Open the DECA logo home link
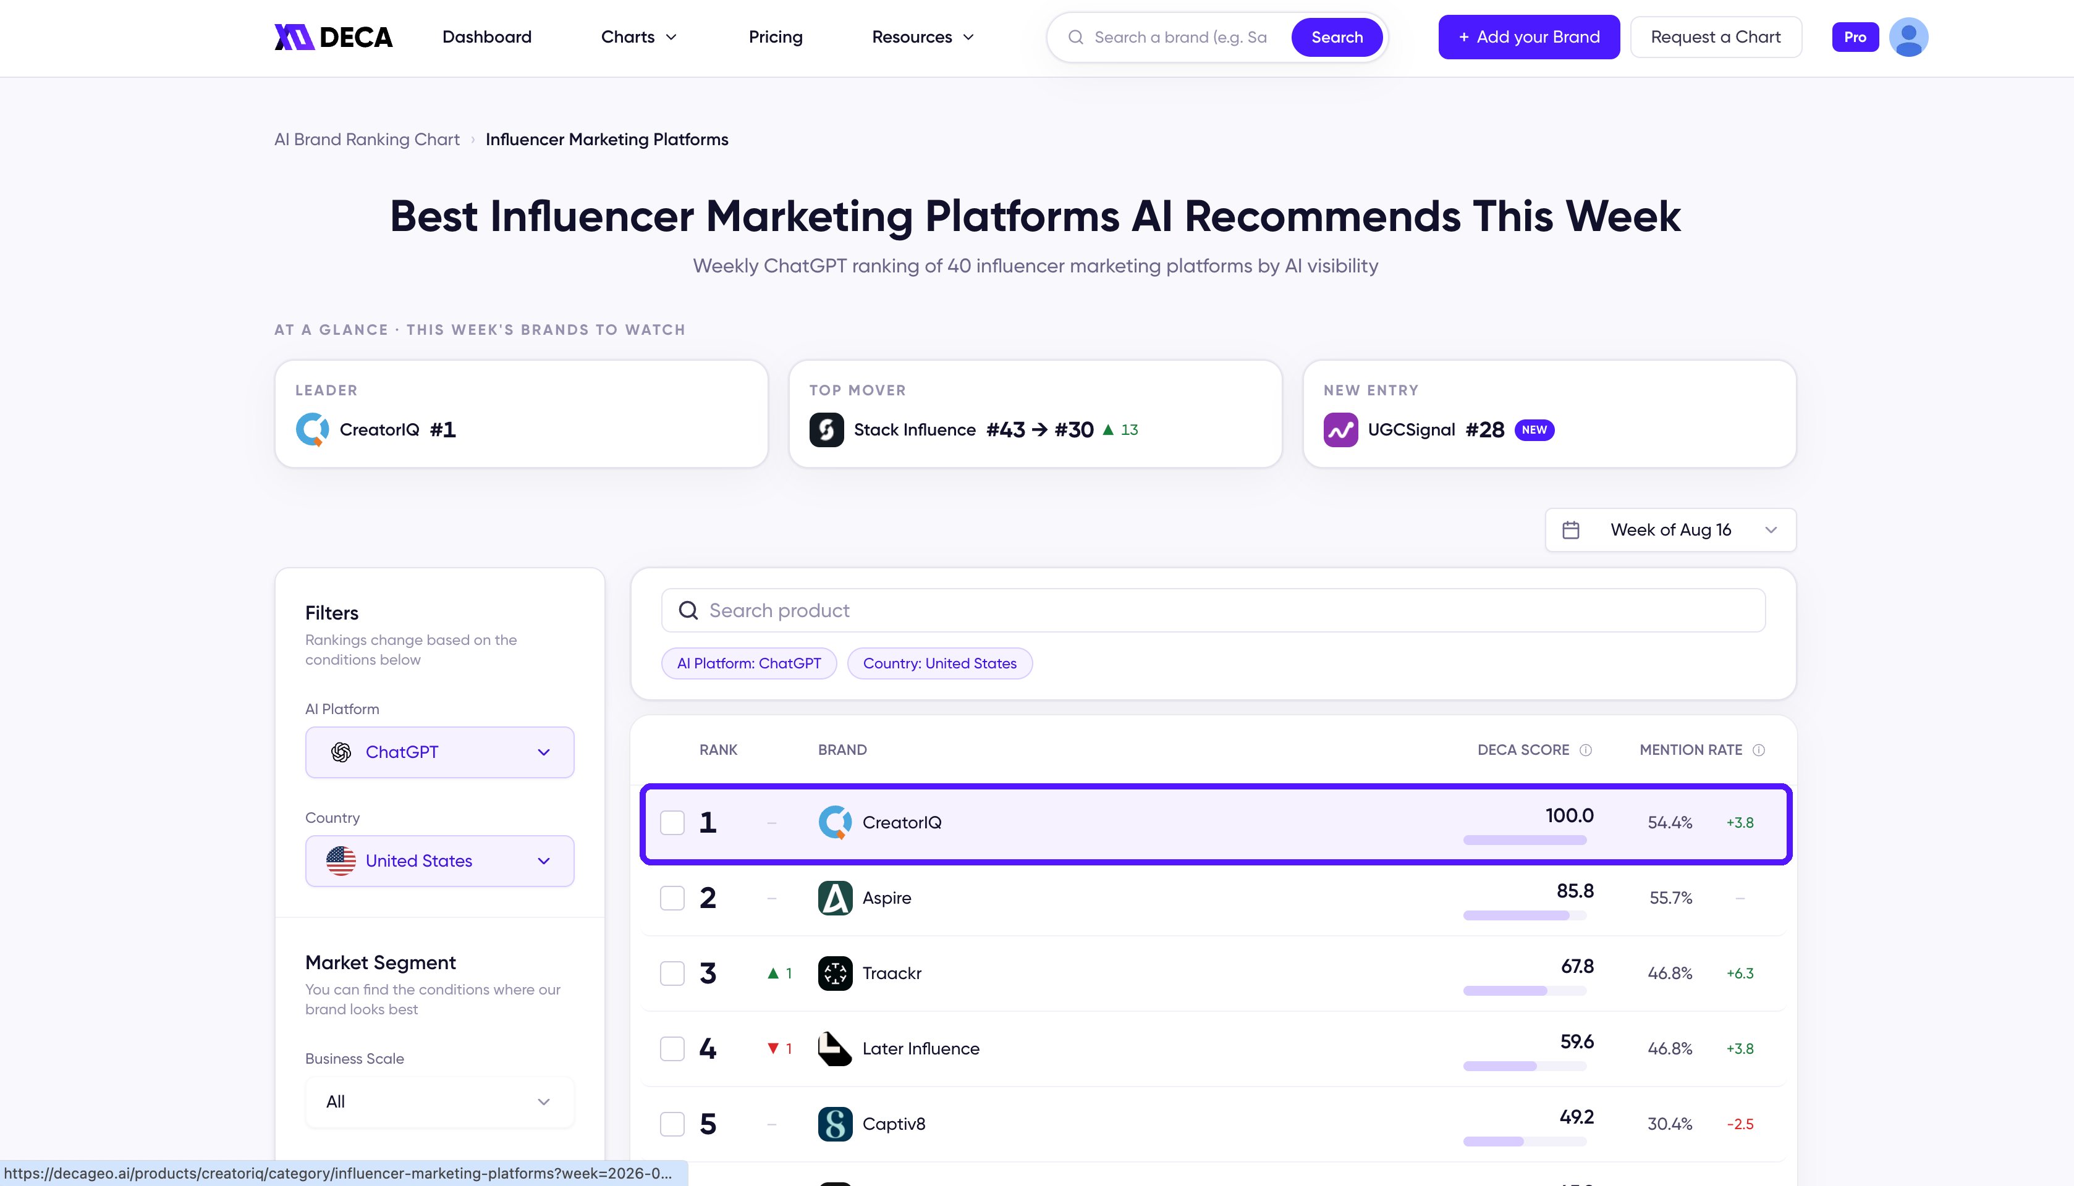Image resolution: width=2074 pixels, height=1186 pixels. [x=333, y=38]
